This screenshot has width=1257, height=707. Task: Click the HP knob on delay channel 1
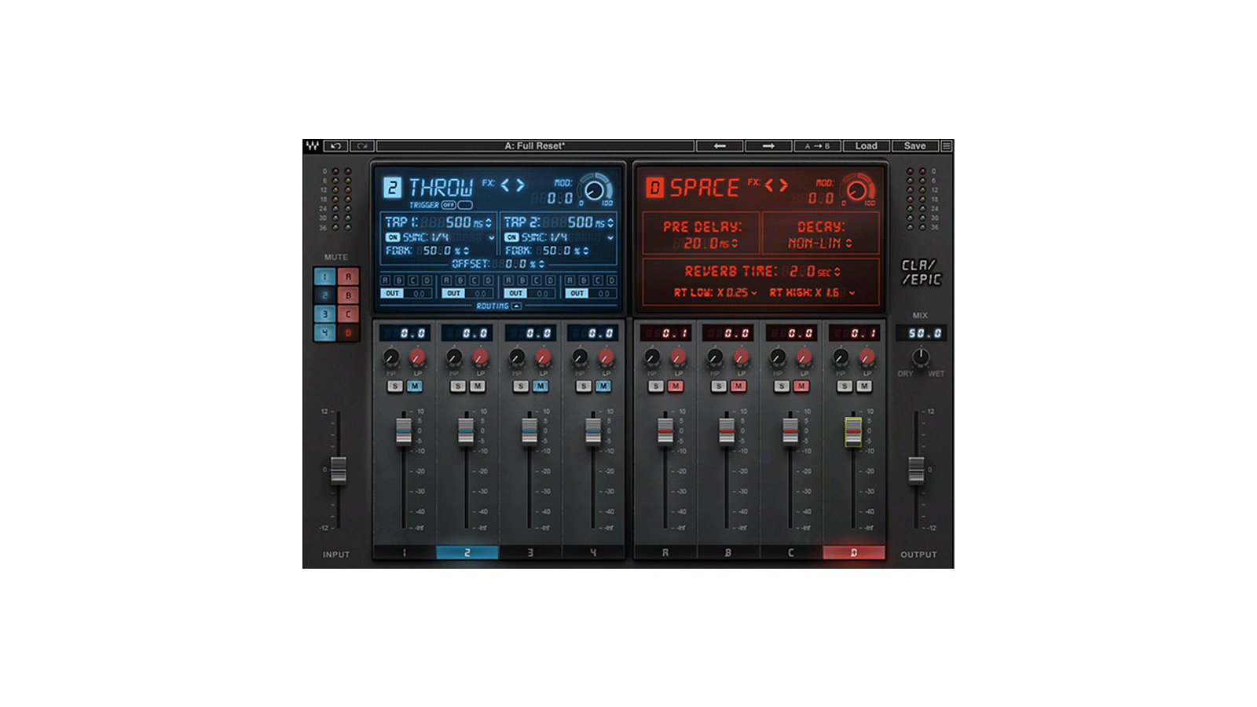click(x=390, y=358)
